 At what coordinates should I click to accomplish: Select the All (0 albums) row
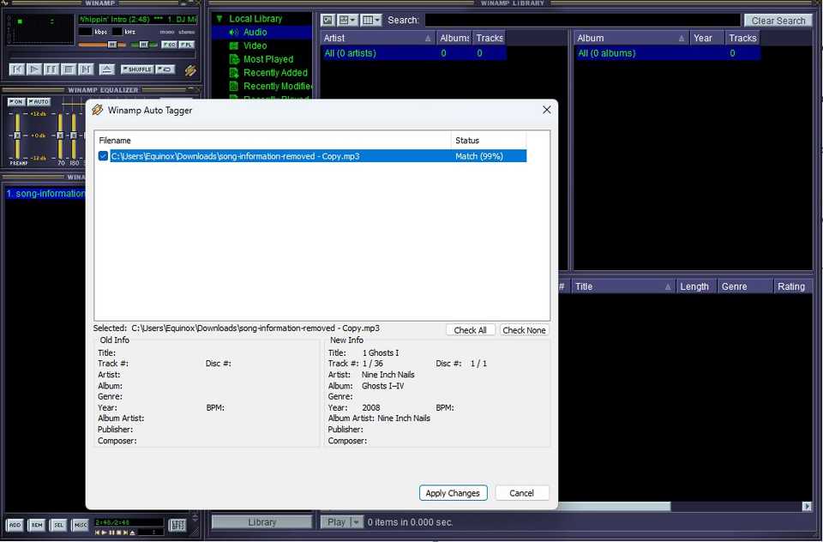click(667, 53)
